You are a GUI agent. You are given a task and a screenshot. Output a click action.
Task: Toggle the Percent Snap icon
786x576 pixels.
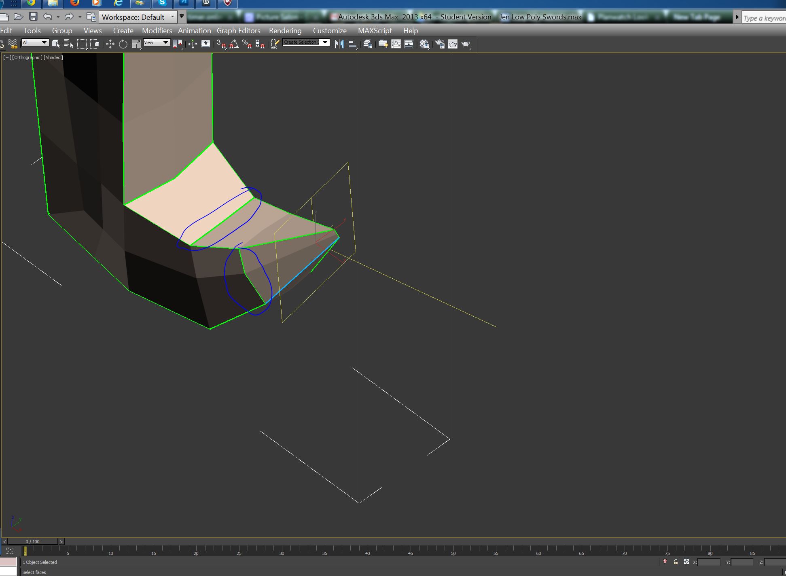[x=247, y=44]
